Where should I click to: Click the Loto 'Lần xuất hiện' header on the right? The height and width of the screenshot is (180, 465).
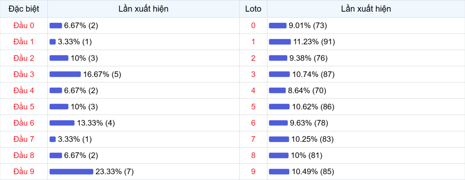tap(366, 9)
